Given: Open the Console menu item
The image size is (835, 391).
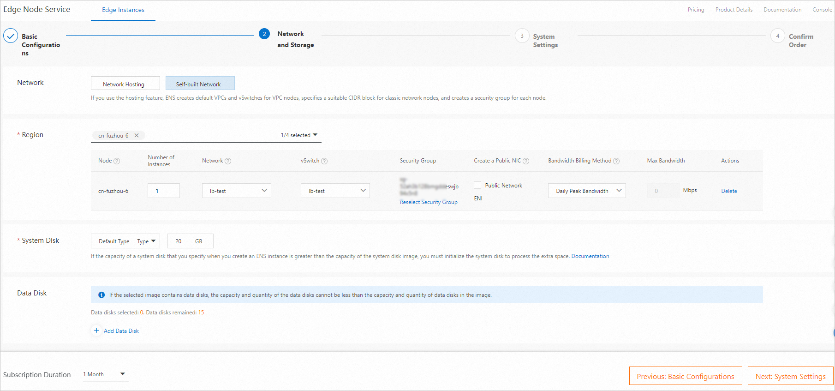Looking at the screenshot, I should pyautogui.click(x=822, y=10).
